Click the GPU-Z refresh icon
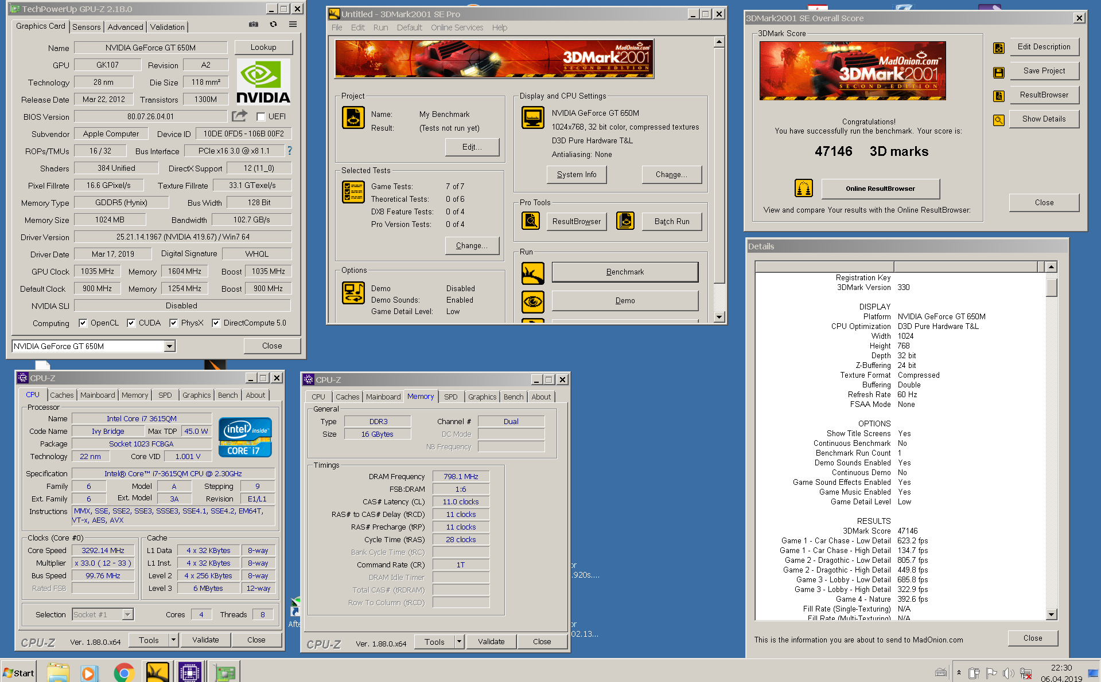This screenshot has width=1101, height=682. (x=273, y=25)
